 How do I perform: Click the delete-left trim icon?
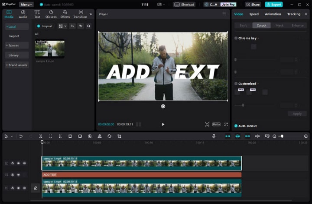tap(50, 136)
